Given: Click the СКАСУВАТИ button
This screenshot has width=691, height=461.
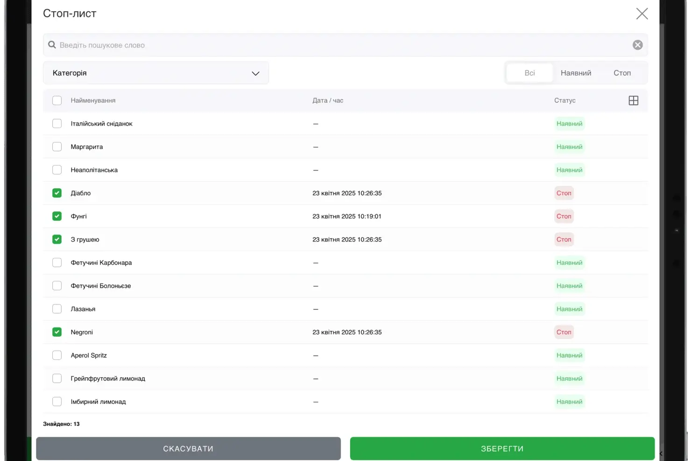Looking at the screenshot, I should pos(188,448).
